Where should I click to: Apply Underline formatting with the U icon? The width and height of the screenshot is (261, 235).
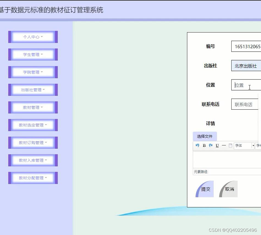[217, 146]
